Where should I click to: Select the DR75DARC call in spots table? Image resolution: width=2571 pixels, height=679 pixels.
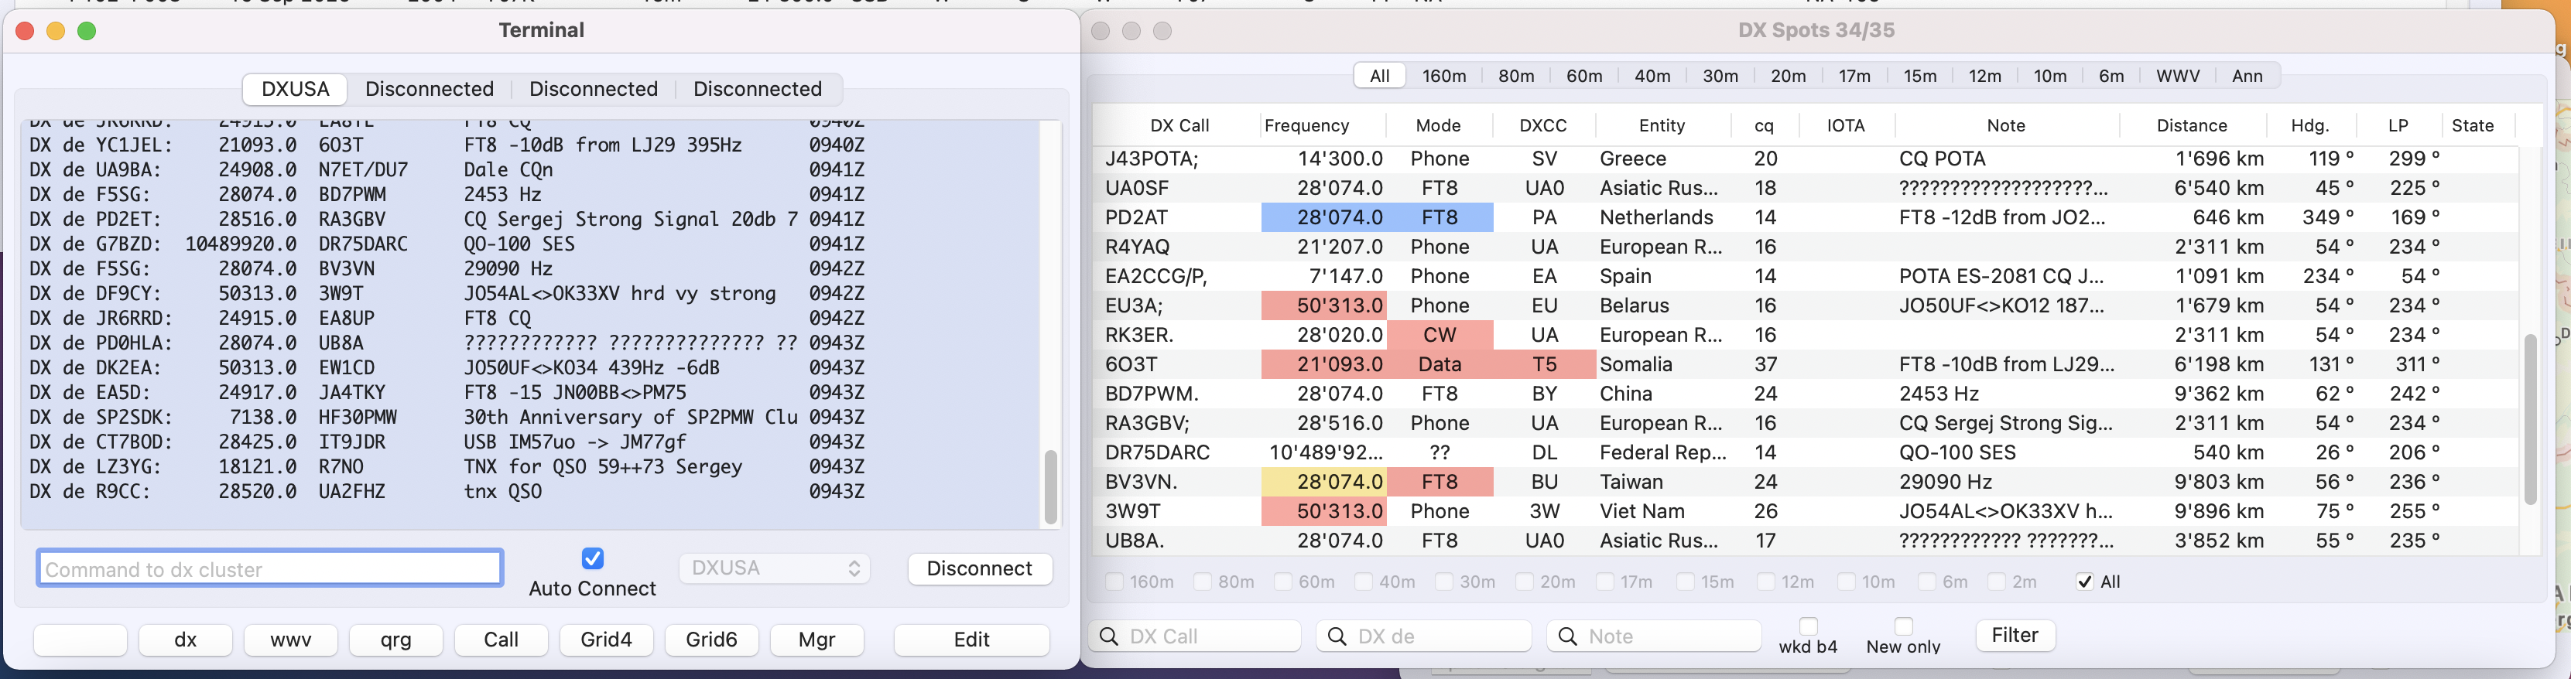pyautogui.click(x=1157, y=452)
